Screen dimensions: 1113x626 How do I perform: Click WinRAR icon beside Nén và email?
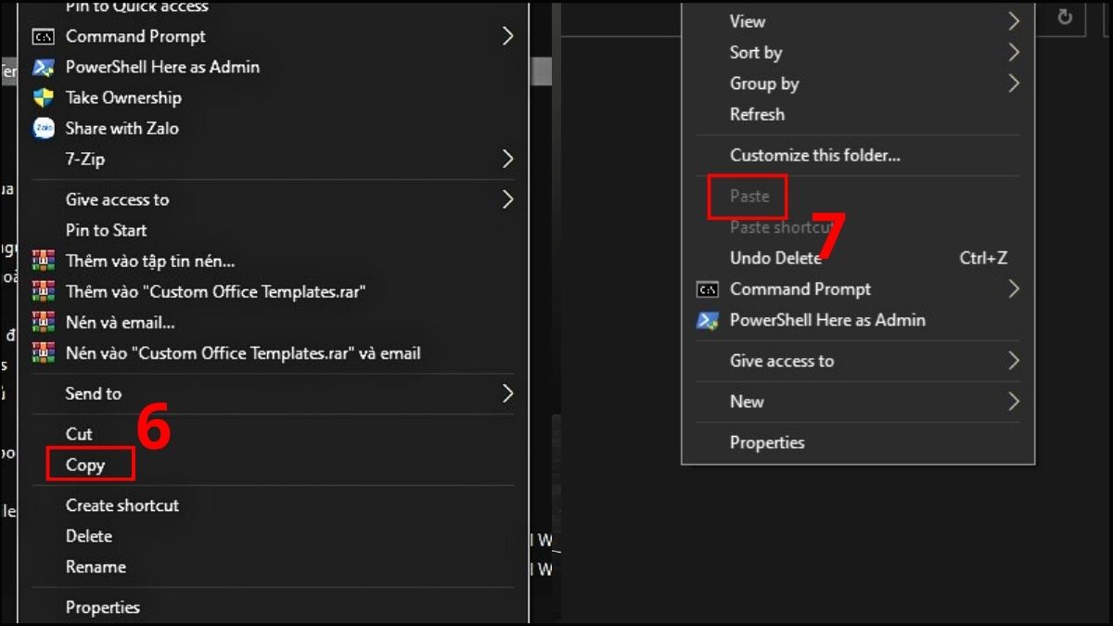click(44, 323)
